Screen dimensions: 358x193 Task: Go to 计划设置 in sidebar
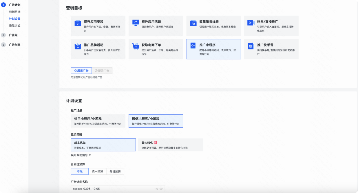pos(15,19)
